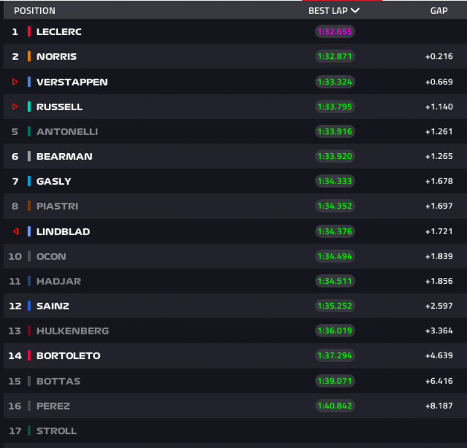Viewport: 467px width, 448px height.
Task: Open driver name ANTONELLI
Action: [67, 132]
